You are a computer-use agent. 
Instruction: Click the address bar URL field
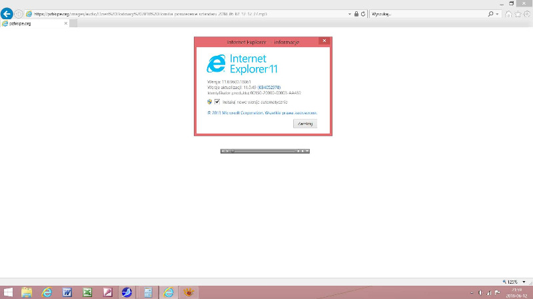[x=187, y=14]
